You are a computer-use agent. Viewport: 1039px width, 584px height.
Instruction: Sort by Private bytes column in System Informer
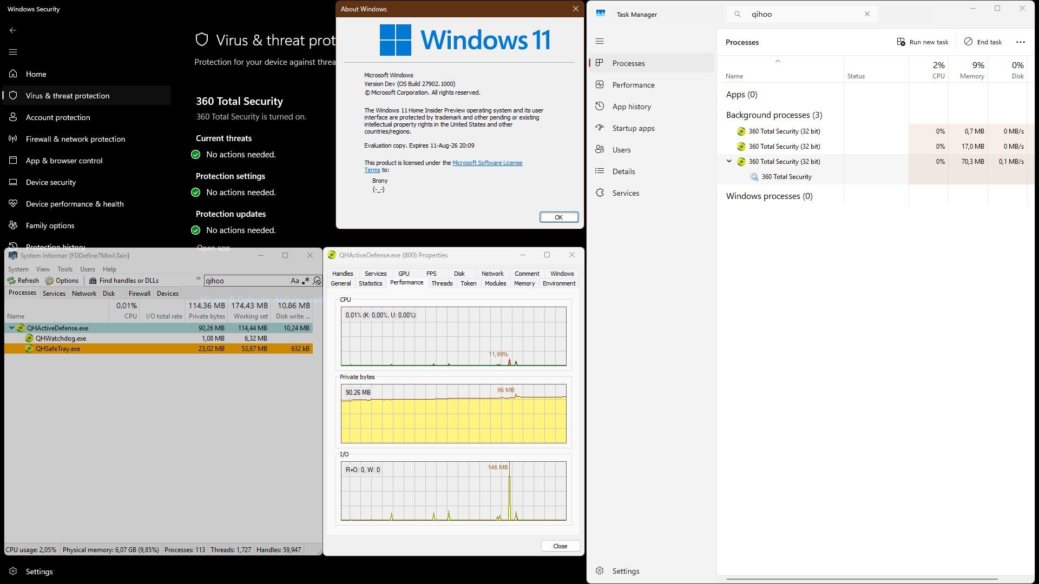[x=206, y=311]
